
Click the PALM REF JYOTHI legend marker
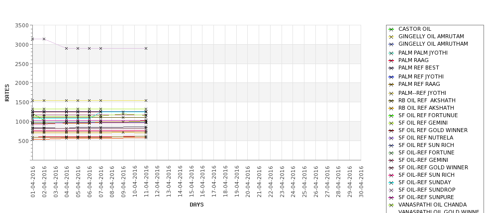(391, 77)
